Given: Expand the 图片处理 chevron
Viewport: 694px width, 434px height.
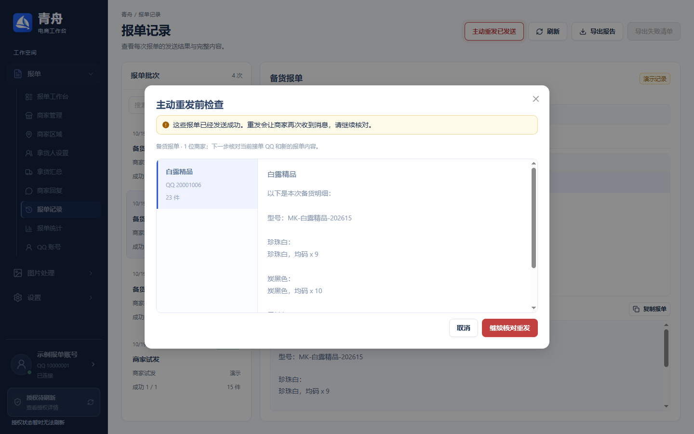Looking at the screenshot, I should (x=91, y=273).
